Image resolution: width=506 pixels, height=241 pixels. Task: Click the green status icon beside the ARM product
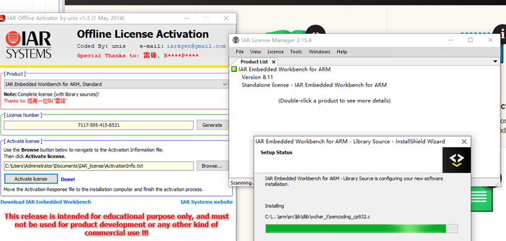(234, 69)
